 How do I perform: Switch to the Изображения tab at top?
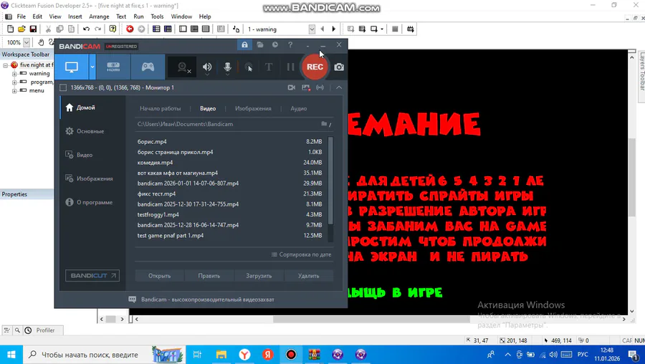[x=253, y=109]
